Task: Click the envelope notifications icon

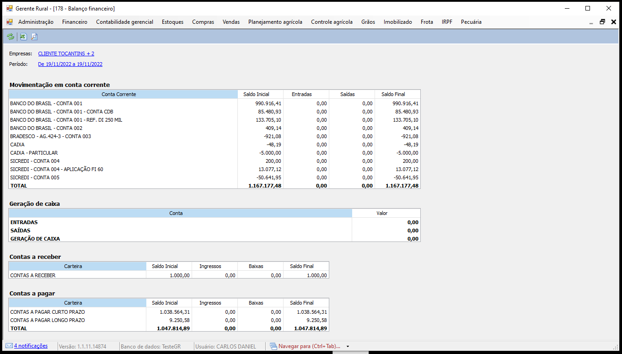Action: pos(9,346)
